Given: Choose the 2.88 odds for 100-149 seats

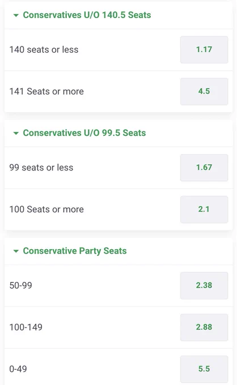Looking at the screenshot, I should tap(204, 327).
